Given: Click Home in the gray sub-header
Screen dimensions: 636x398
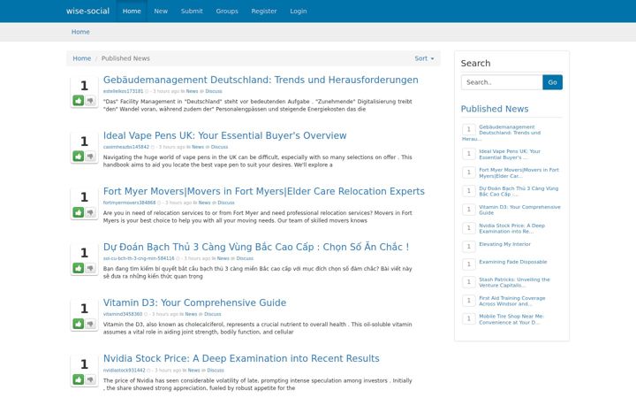Looking at the screenshot, I should point(80,32).
